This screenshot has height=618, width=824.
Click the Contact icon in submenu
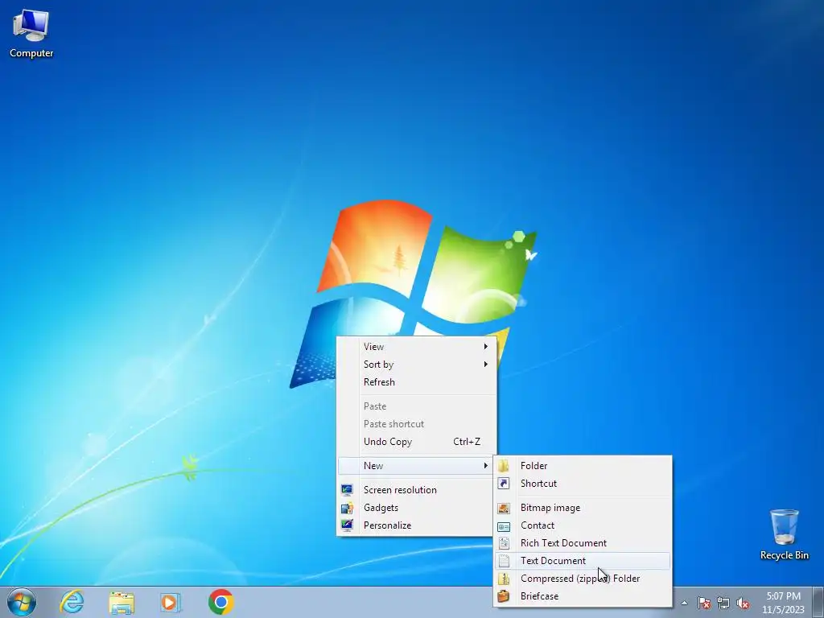504,525
